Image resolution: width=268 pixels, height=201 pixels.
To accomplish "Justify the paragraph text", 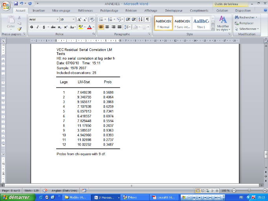I will (x=119, y=27).
